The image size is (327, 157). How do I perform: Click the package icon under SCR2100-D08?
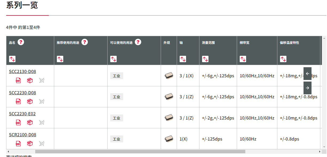pos(30,143)
